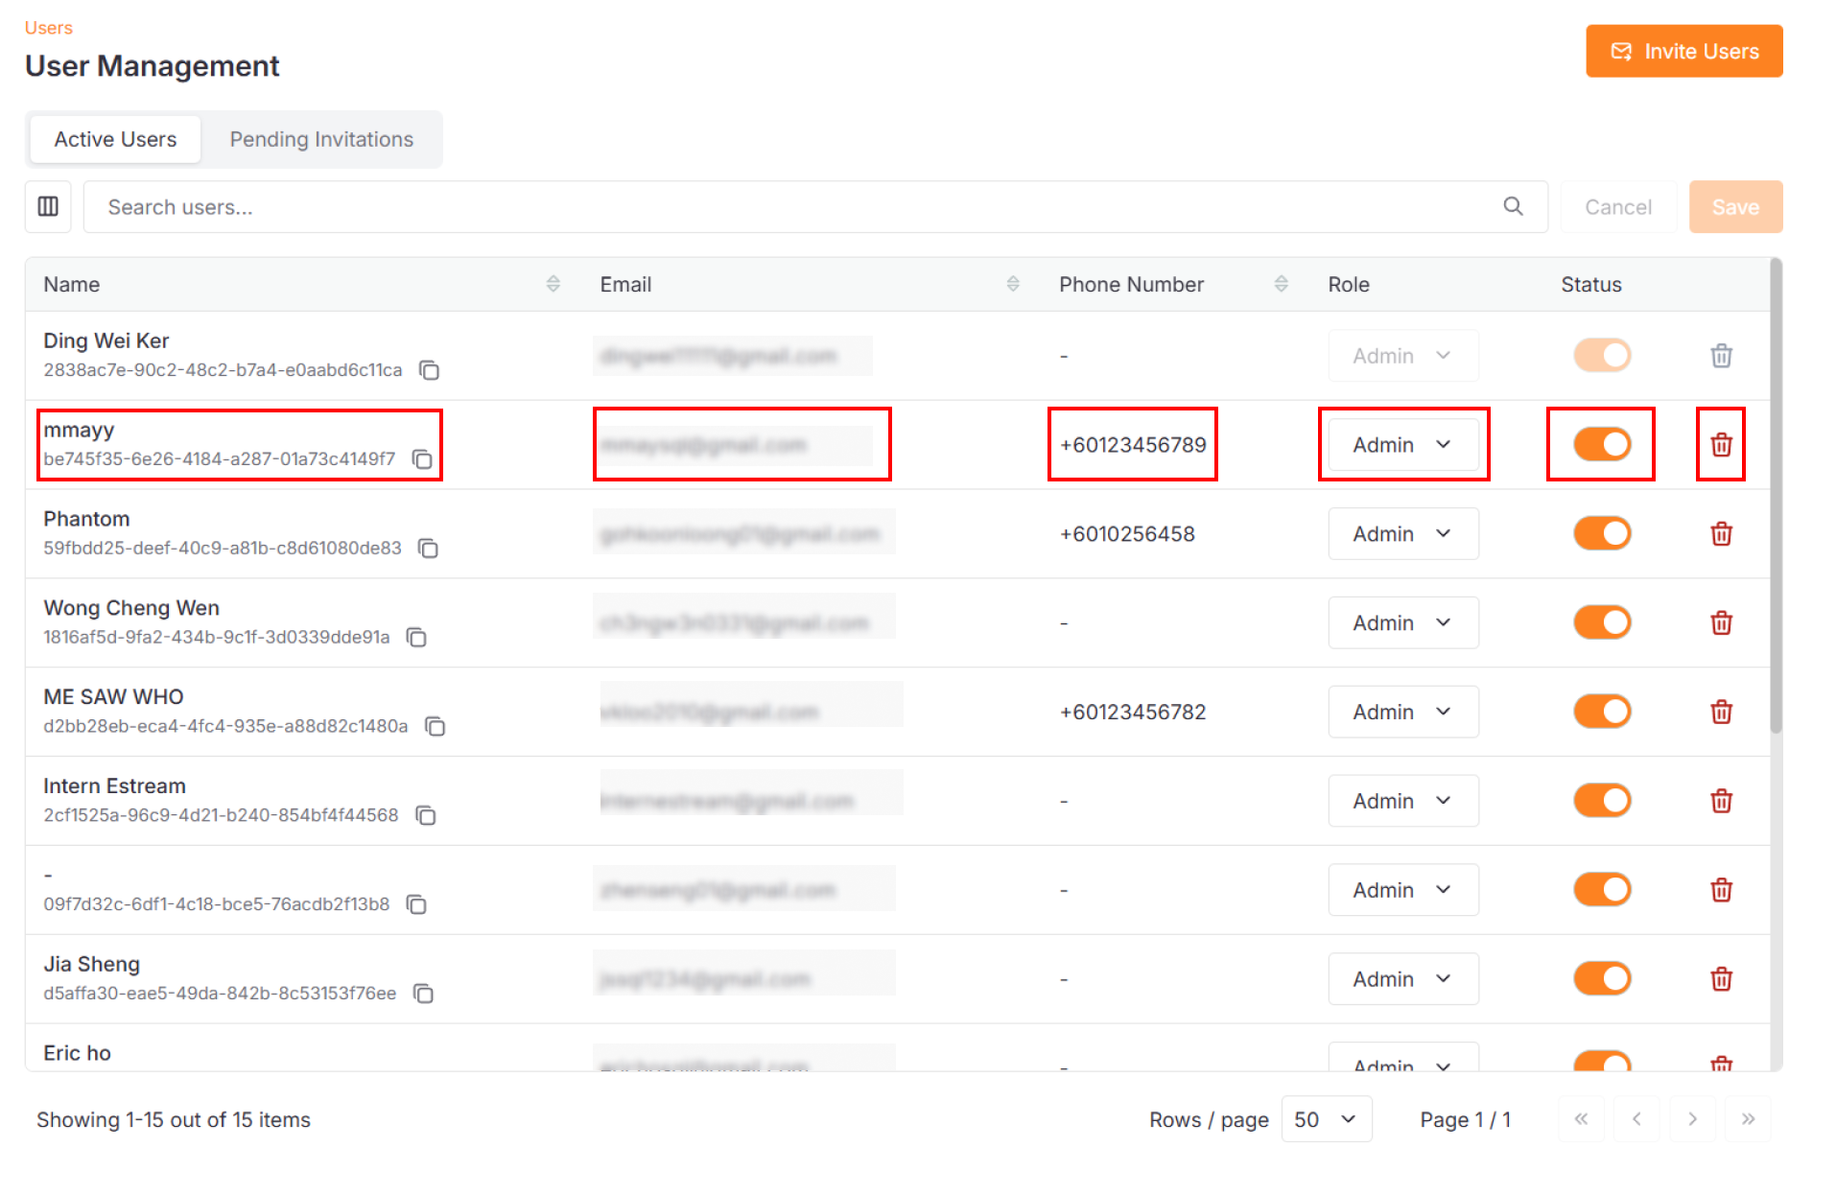Select the Active Users tab
This screenshot has height=1195, width=1836.
click(114, 139)
